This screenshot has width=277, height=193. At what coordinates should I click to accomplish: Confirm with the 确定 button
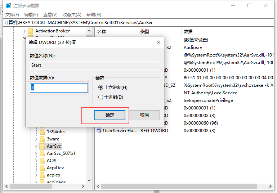[110, 115]
